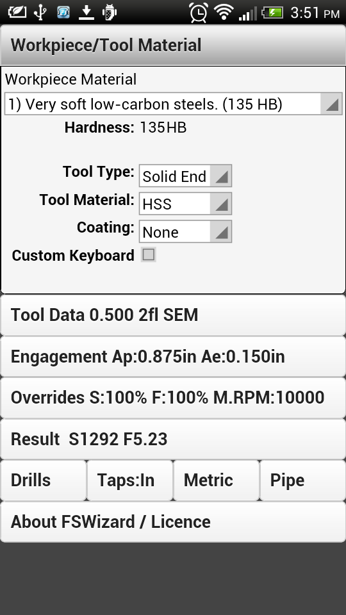Show the Result S1292 F5.23 section

pyautogui.click(x=173, y=439)
